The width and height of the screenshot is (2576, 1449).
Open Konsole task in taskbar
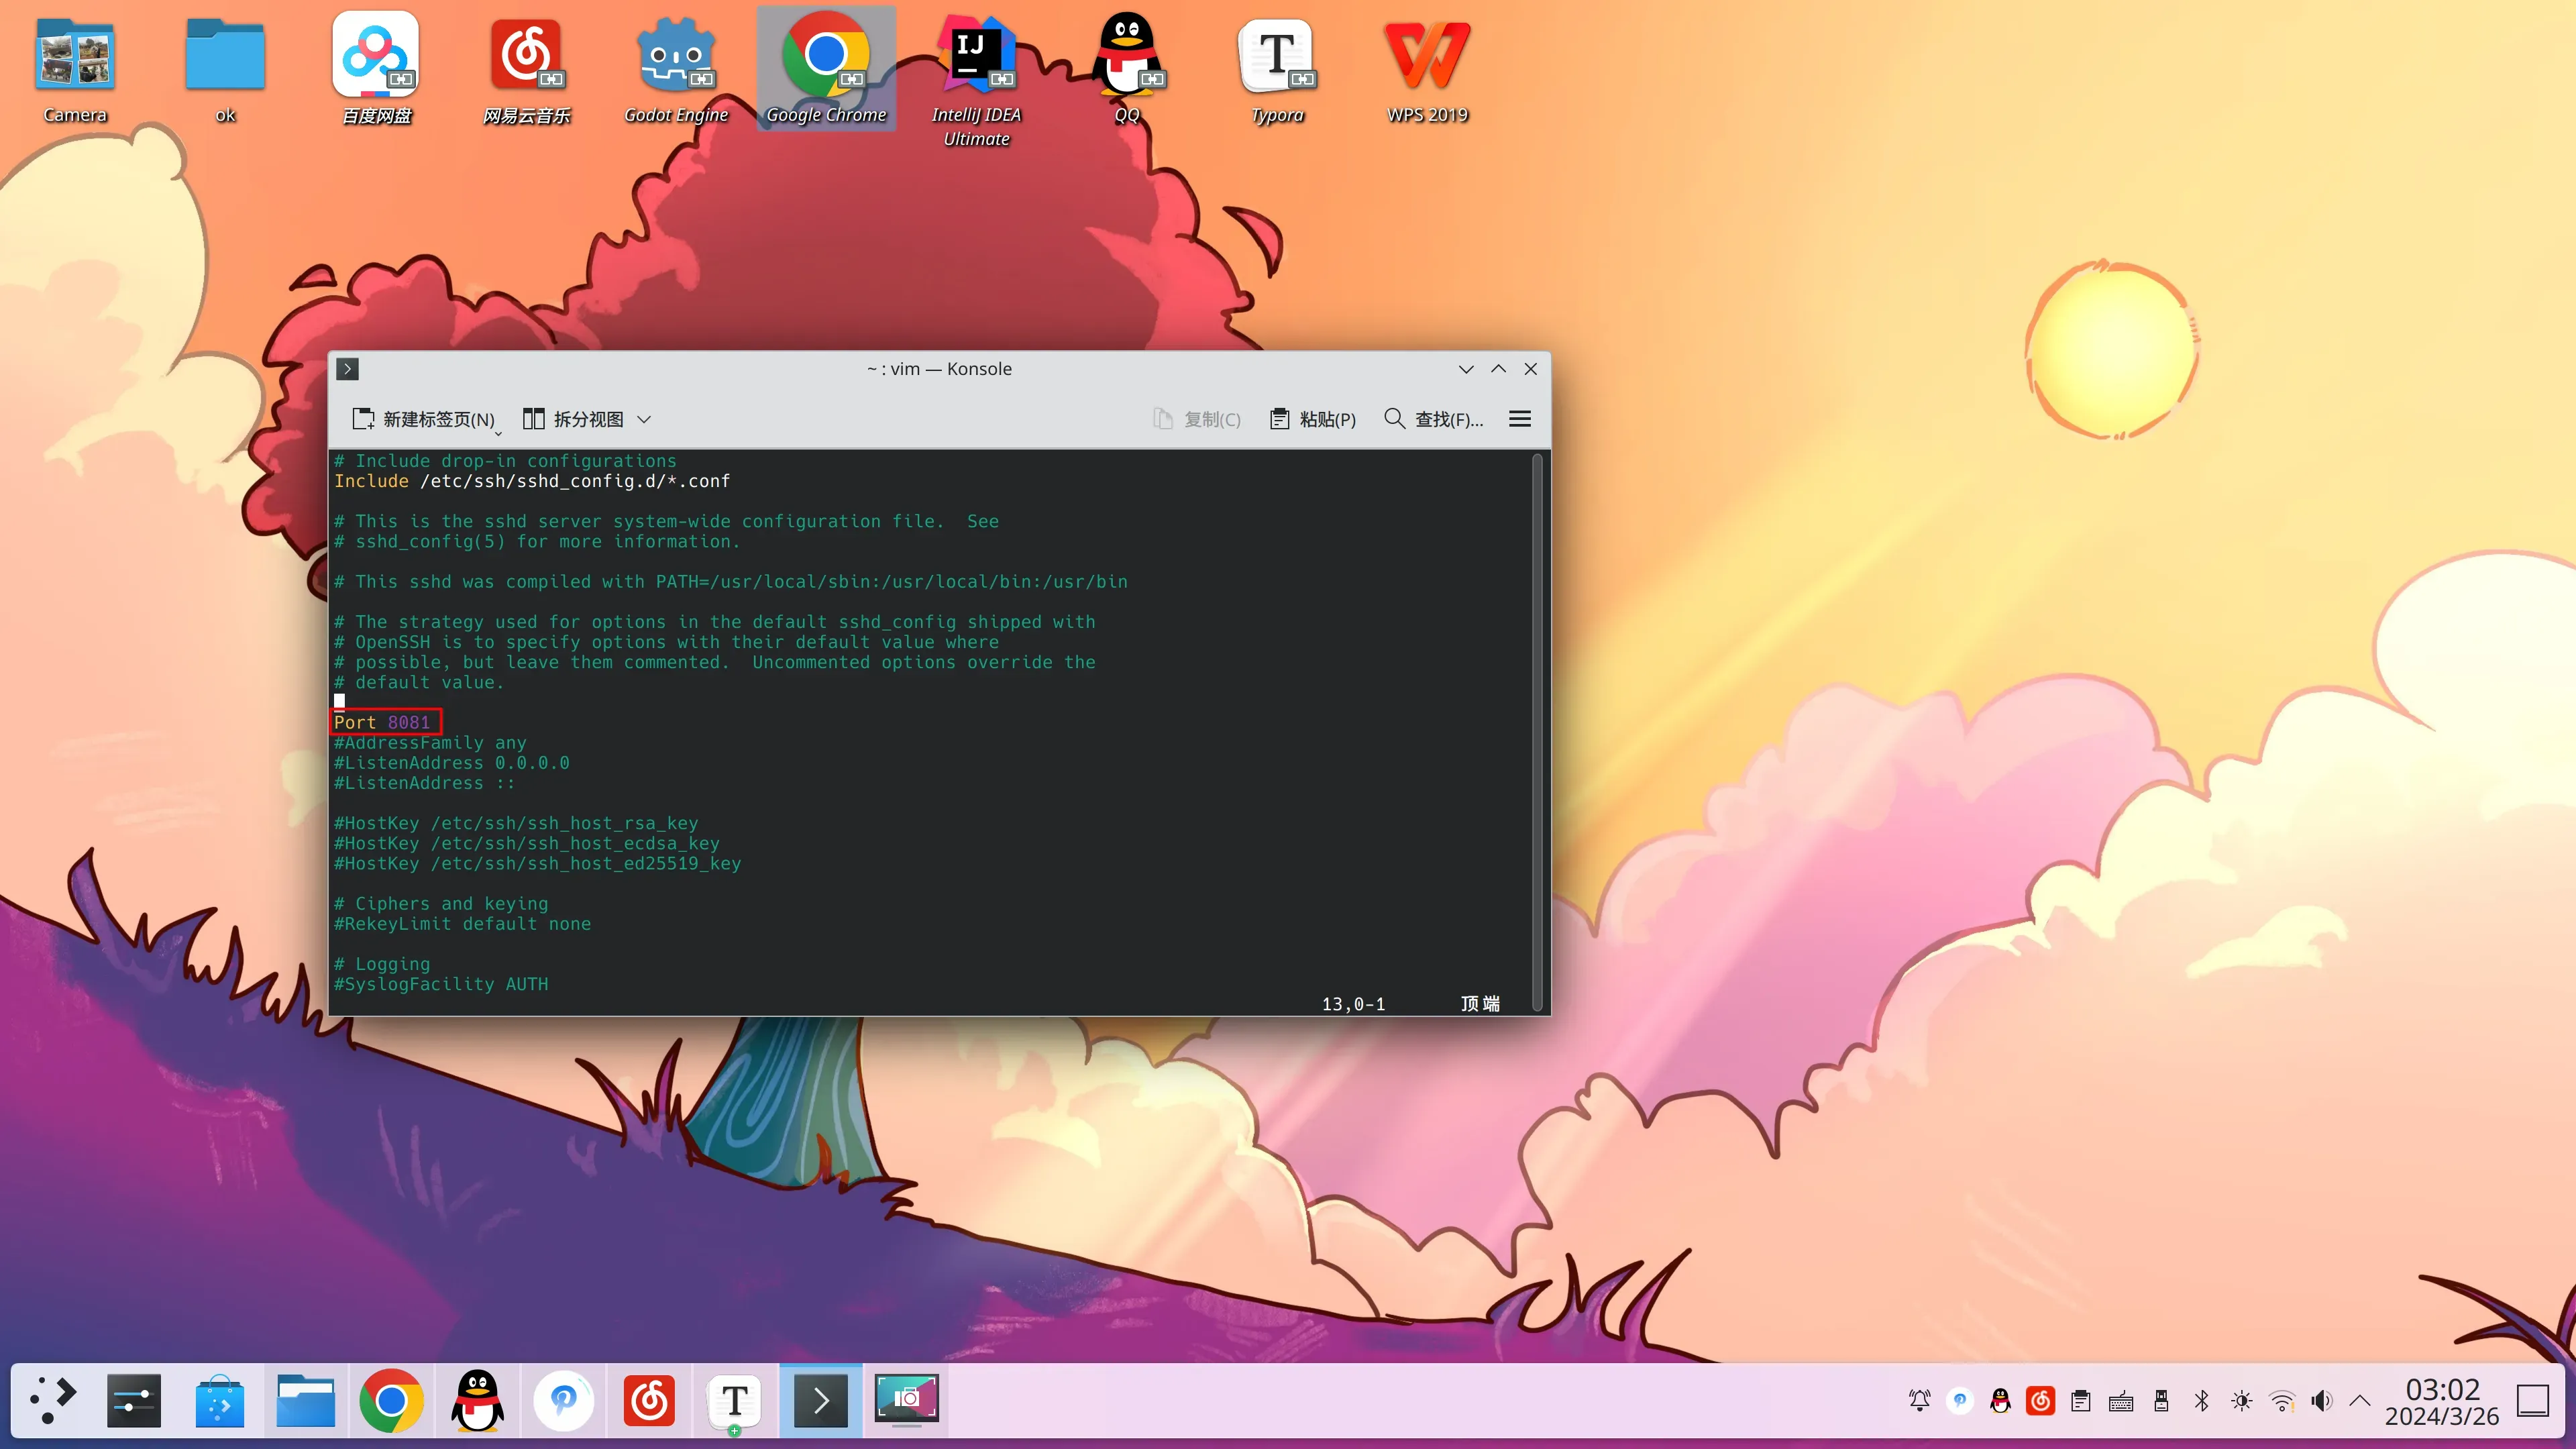tap(820, 1400)
